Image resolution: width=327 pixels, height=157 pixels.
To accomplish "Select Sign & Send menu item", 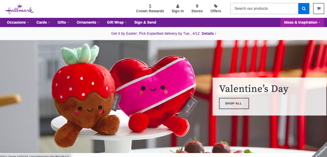I will [x=145, y=22].
